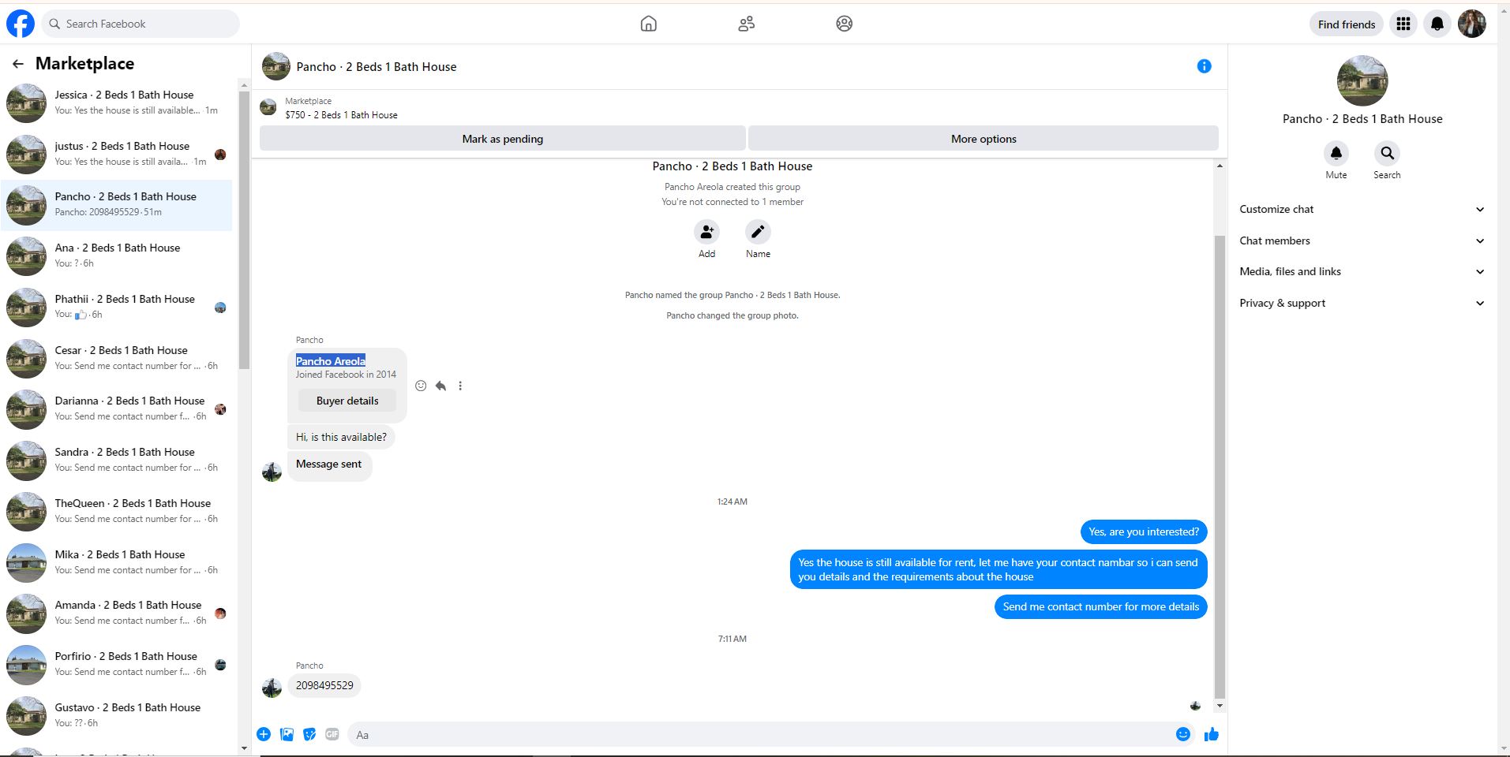The image size is (1510, 757).
Task: Open emoji picker in message field
Action: (x=1183, y=735)
